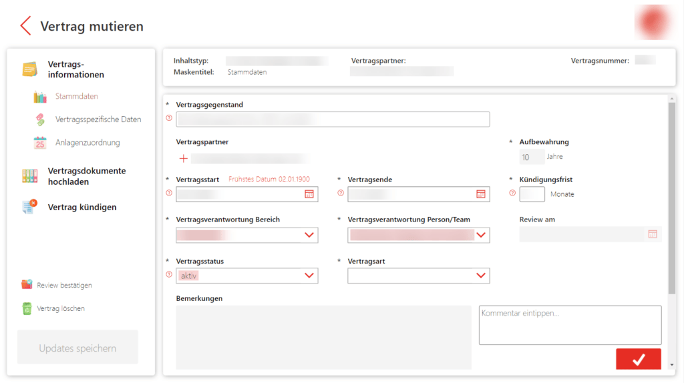The width and height of the screenshot is (684, 383).
Task: Expand Vertragsverantwortung Person/Team dropdown
Action: click(x=481, y=236)
